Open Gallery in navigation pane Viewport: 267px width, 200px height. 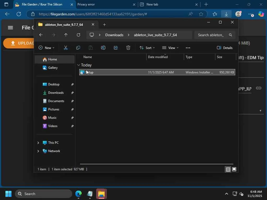[54, 68]
